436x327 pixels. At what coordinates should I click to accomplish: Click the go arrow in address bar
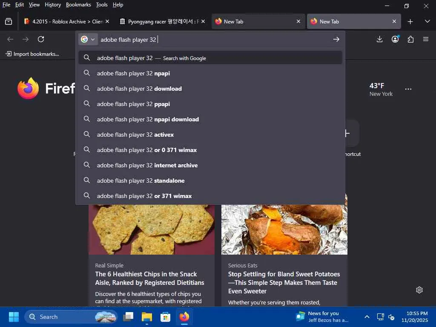click(x=336, y=40)
